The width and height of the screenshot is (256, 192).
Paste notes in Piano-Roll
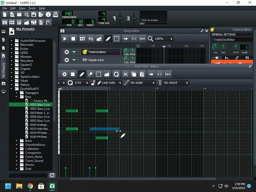142,74
